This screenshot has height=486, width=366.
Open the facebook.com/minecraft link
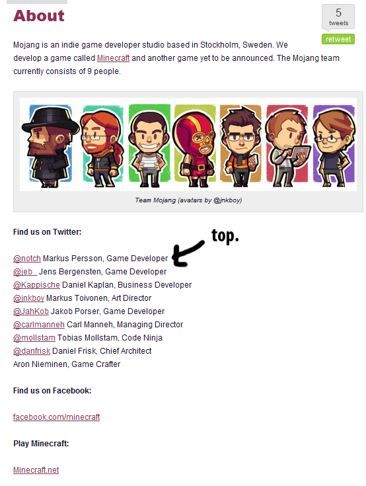(57, 417)
